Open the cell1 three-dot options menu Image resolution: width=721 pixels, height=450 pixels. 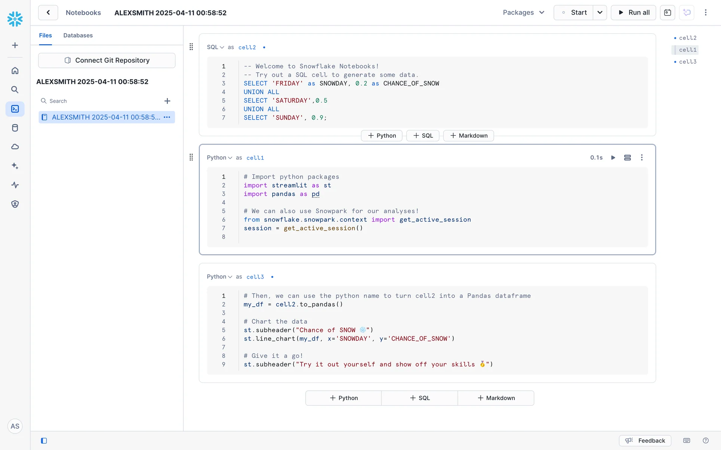[x=642, y=157]
